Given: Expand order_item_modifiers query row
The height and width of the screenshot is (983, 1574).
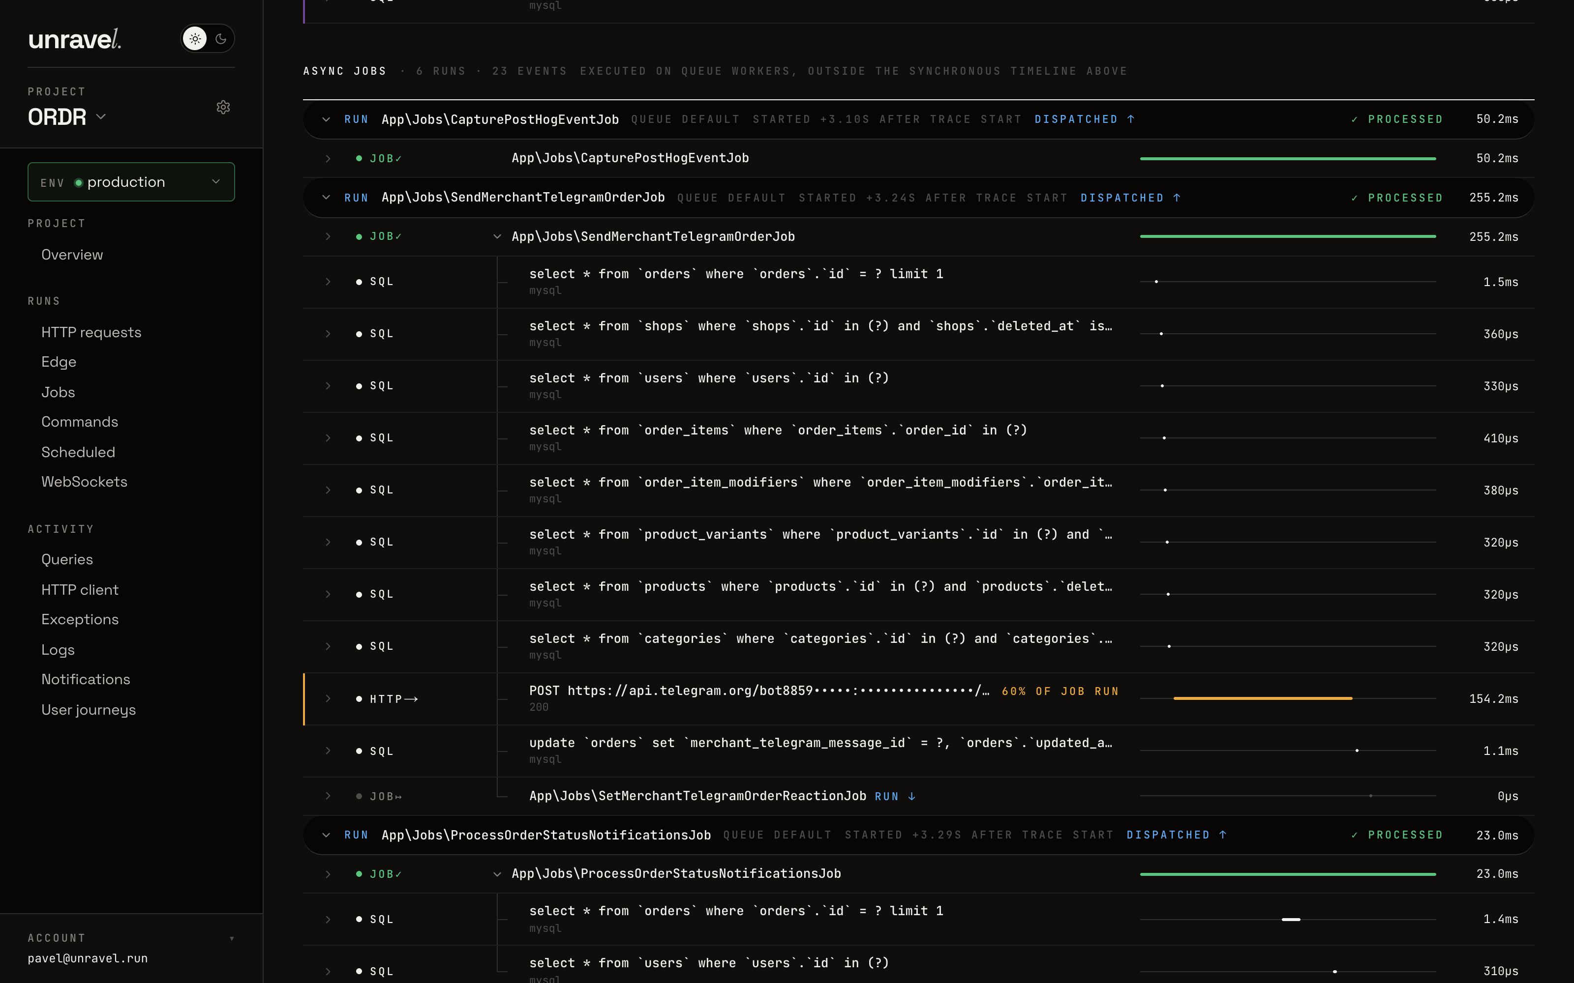Looking at the screenshot, I should click(328, 490).
